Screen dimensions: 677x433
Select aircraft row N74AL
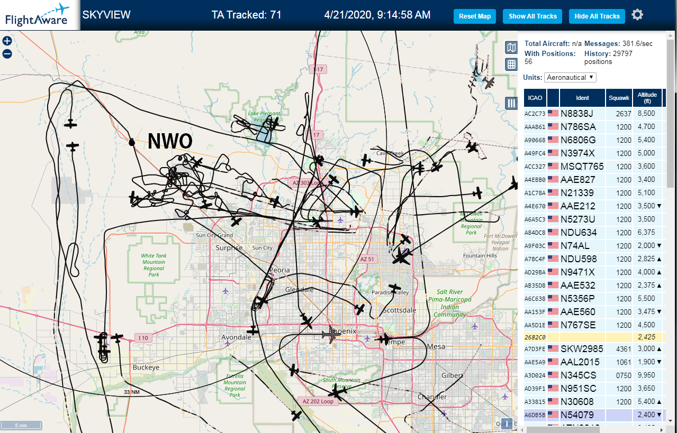[x=595, y=246]
